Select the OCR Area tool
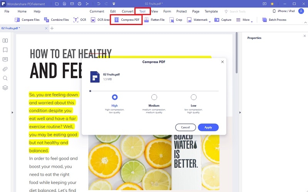 pyautogui.click(x=100, y=20)
